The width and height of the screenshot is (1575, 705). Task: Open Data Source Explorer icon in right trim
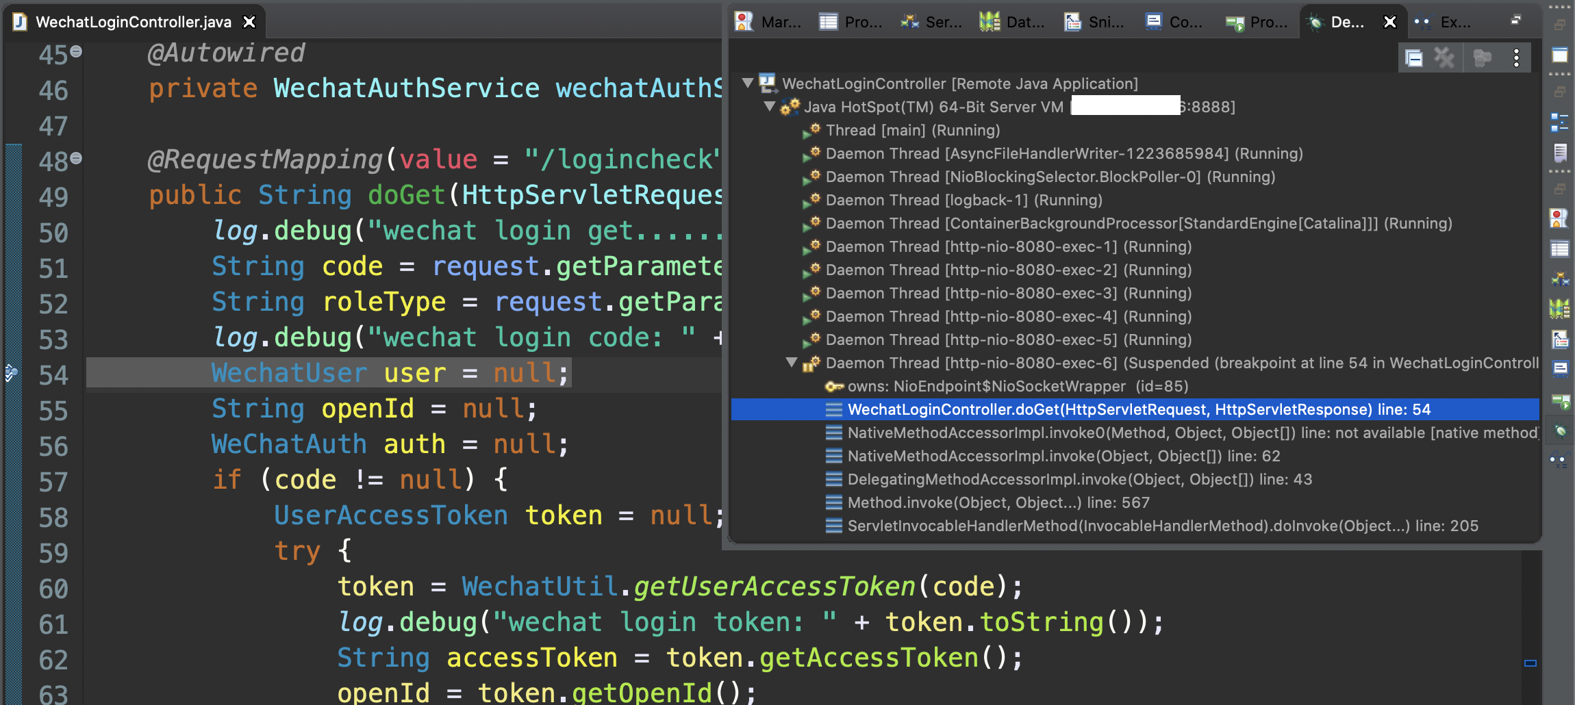click(1560, 309)
